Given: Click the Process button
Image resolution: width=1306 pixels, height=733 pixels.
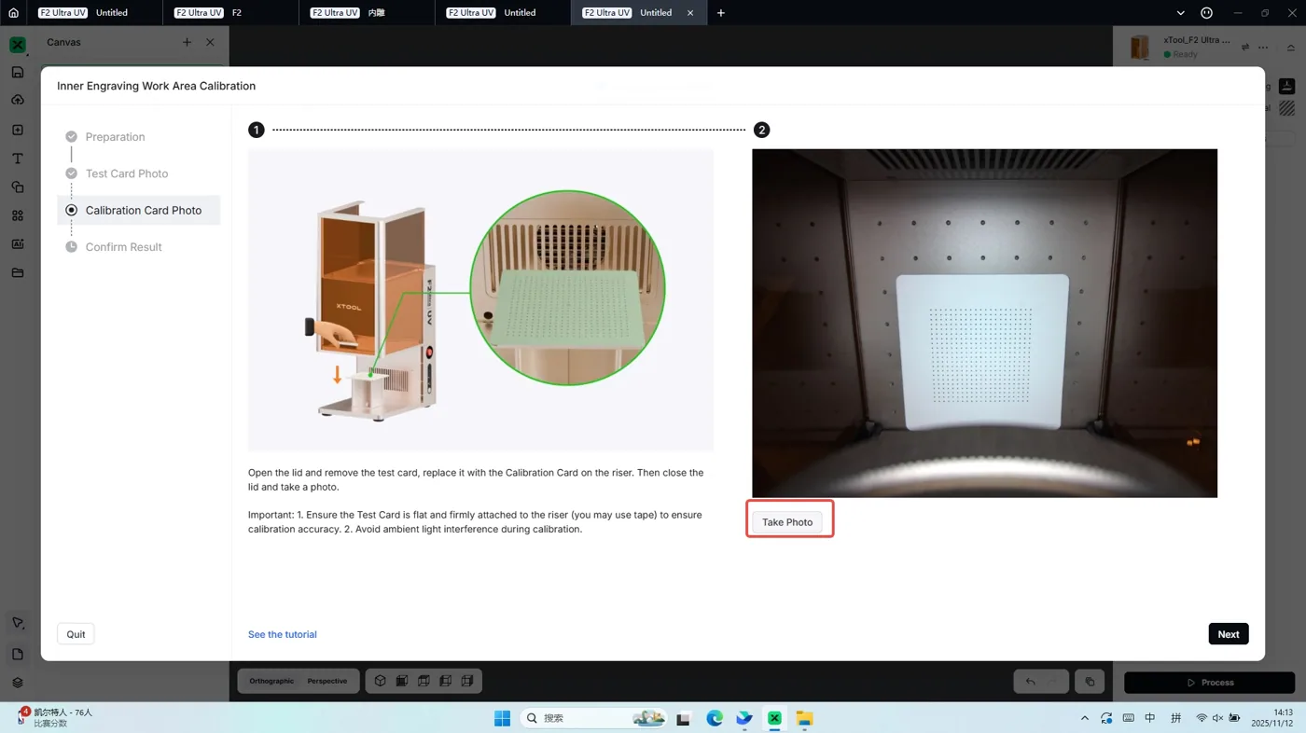Looking at the screenshot, I should 1209,683.
